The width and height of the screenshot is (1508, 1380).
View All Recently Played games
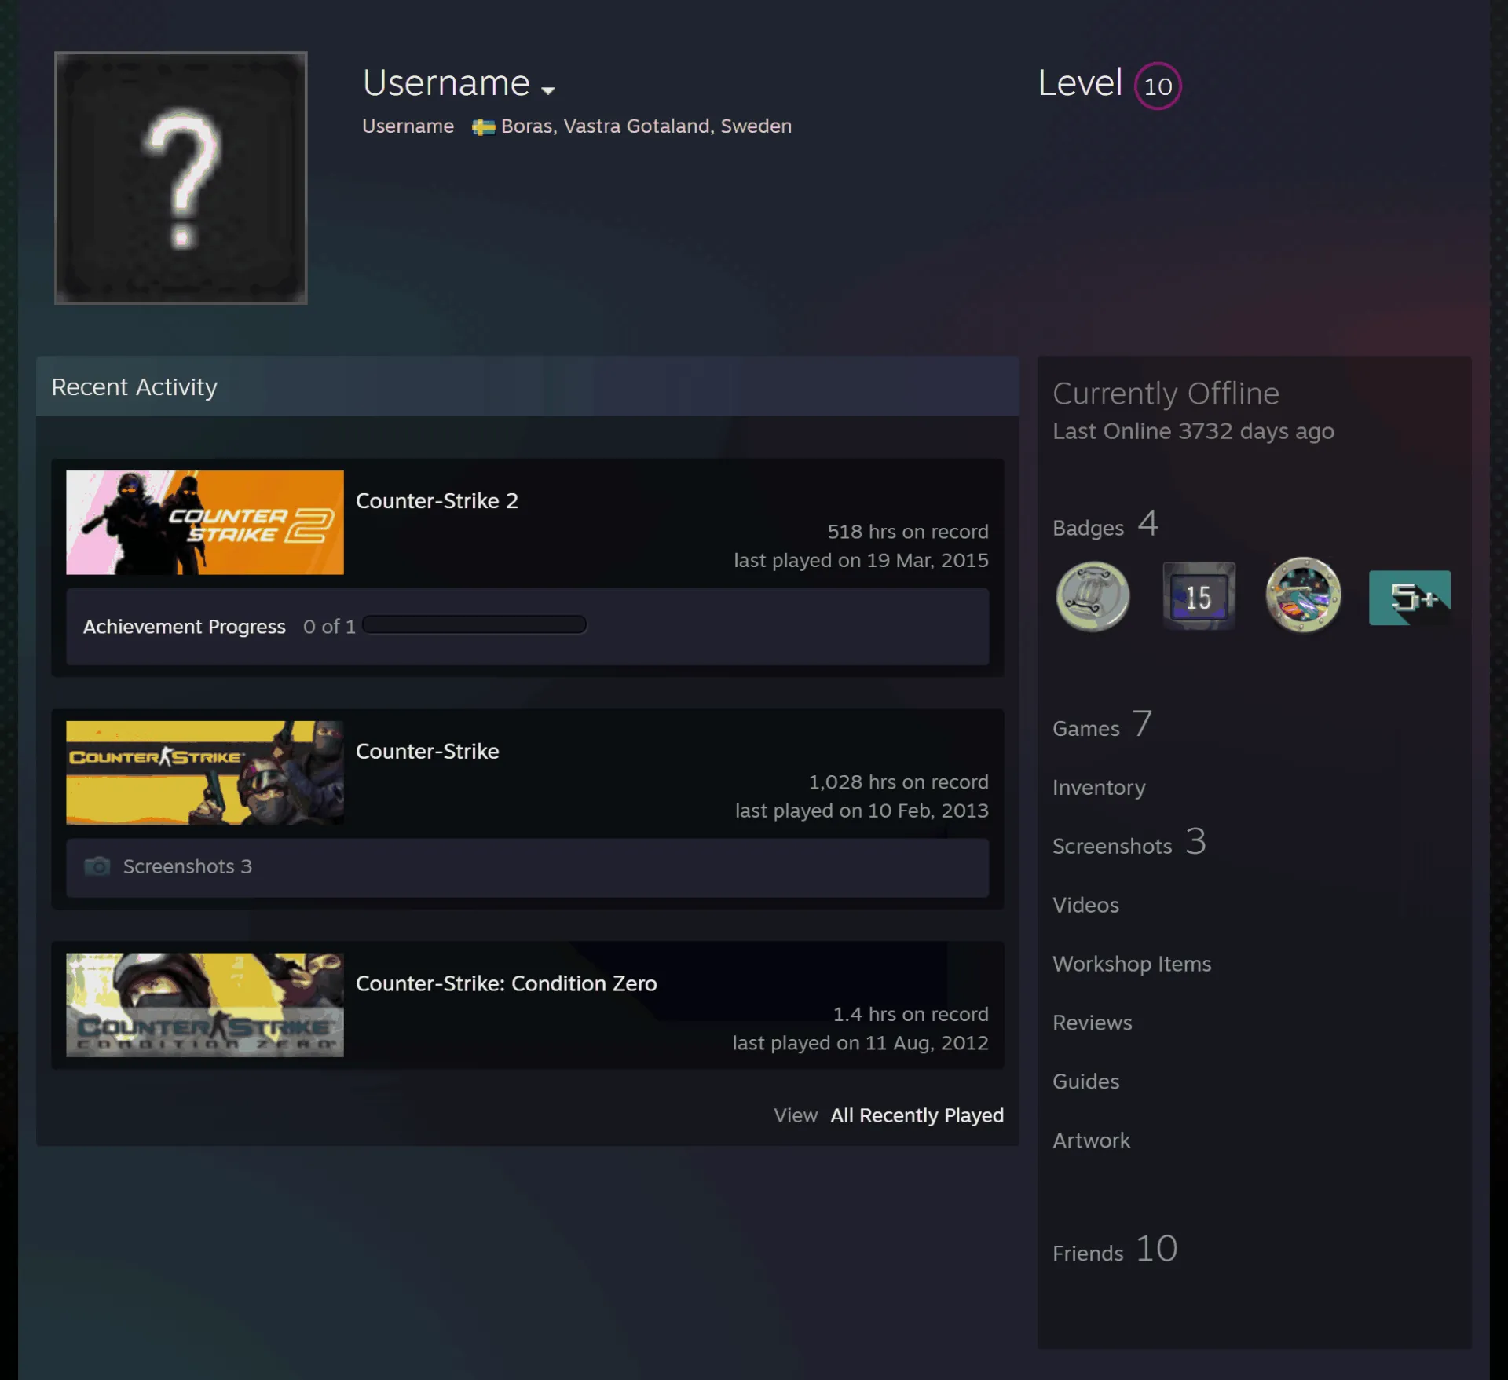(917, 1115)
